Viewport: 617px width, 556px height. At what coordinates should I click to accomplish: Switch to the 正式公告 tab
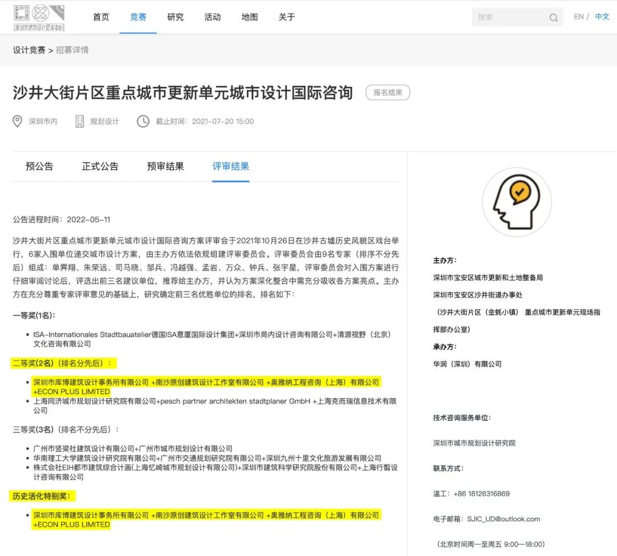pos(100,166)
